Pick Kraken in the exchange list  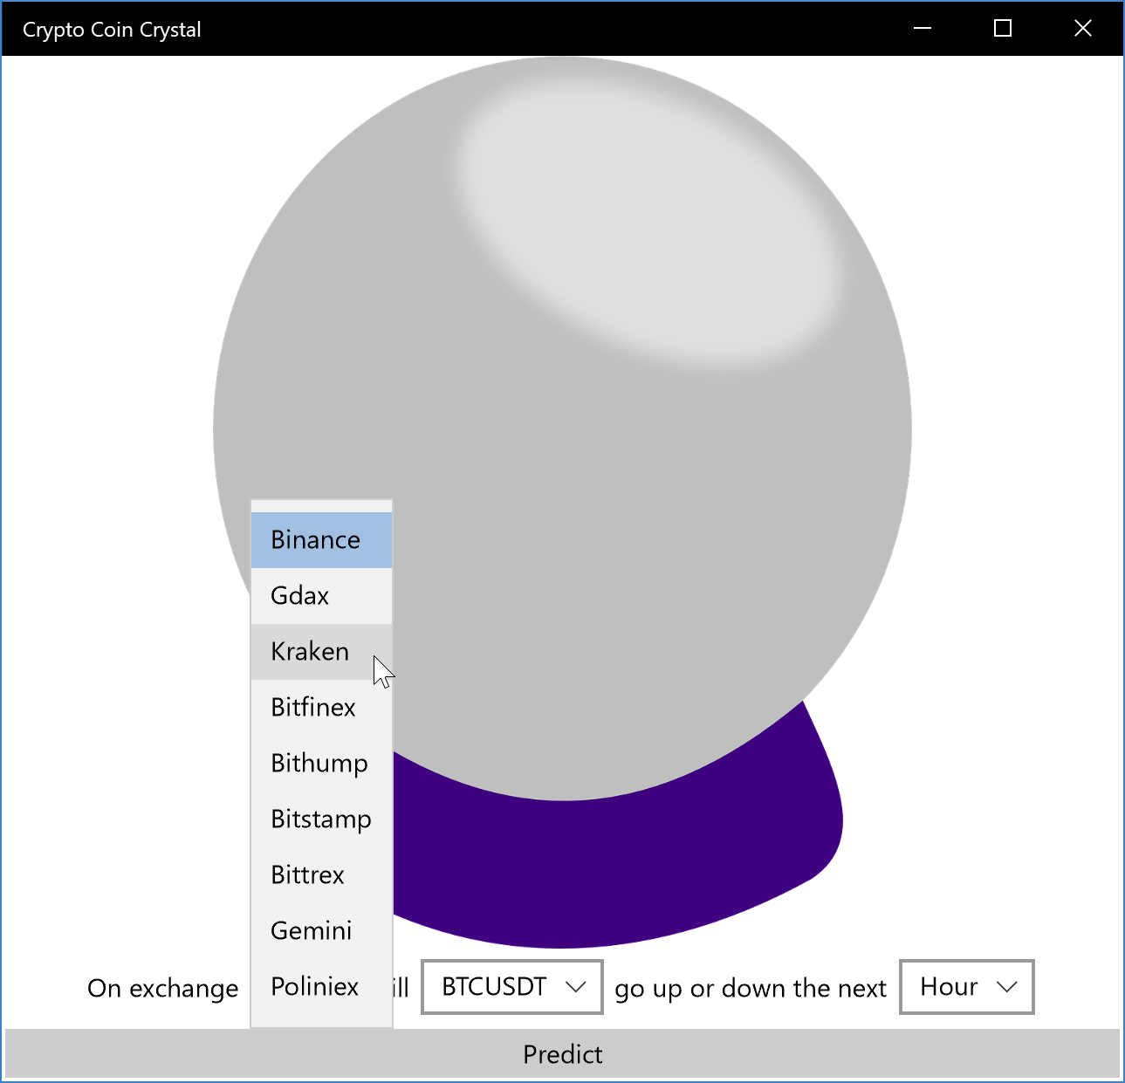coord(321,652)
